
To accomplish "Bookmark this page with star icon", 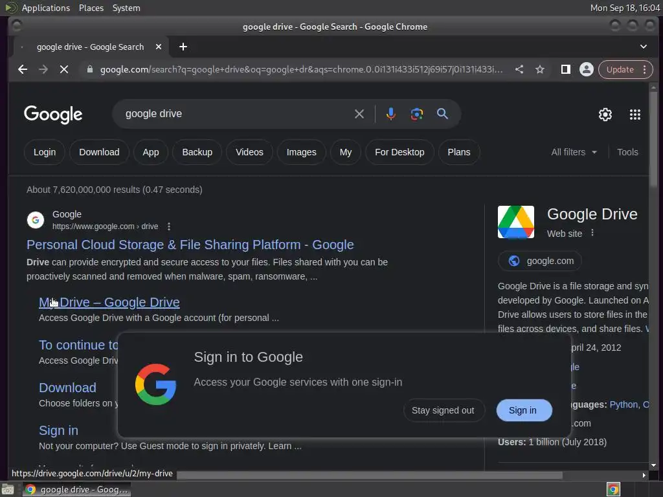I will (x=540, y=69).
